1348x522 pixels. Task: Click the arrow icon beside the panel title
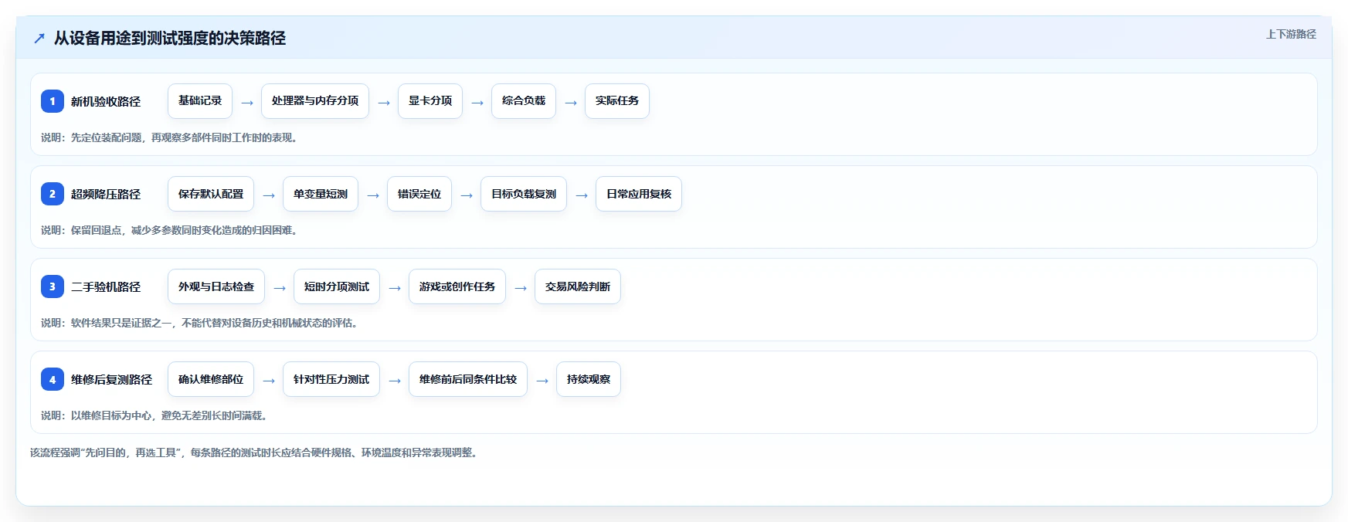(x=39, y=38)
